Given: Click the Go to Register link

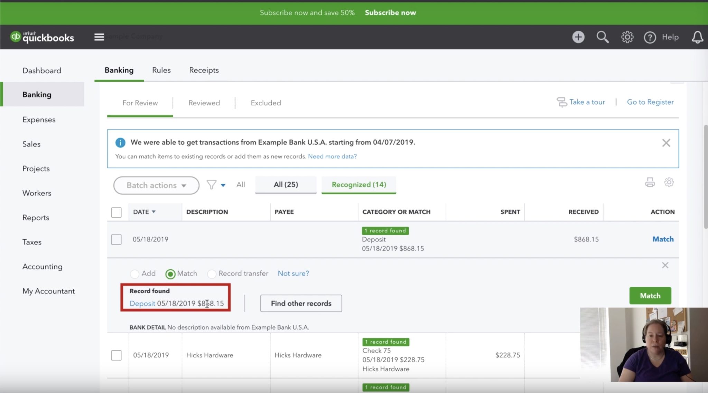Looking at the screenshot, I should click(x=650, y=102).
